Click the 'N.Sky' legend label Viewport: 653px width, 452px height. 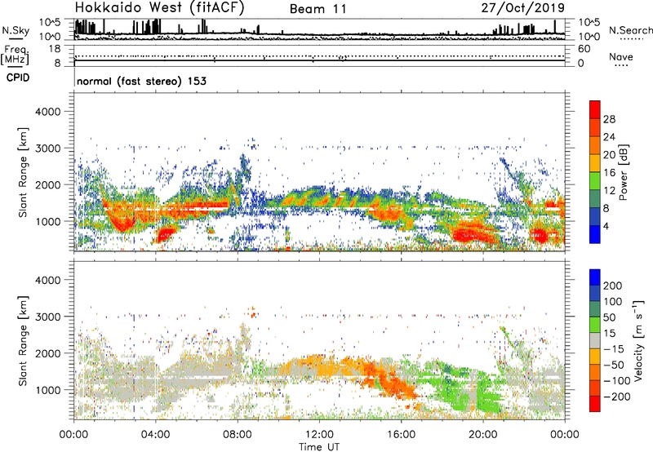click(16, 30)
